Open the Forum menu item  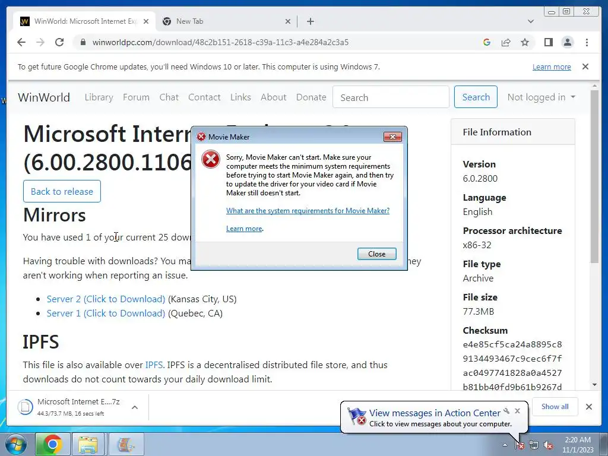coord(136,97)
